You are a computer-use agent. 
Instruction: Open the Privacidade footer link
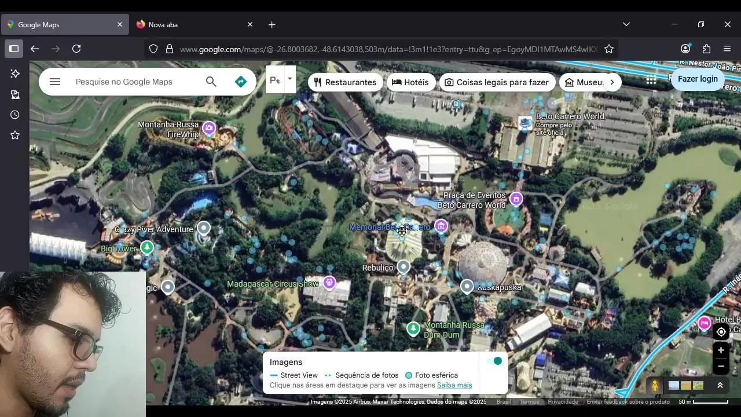[563, 402]
